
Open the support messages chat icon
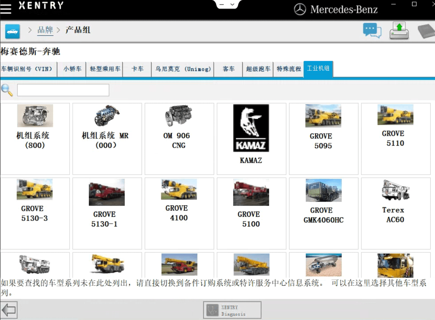tap(372, 30)
